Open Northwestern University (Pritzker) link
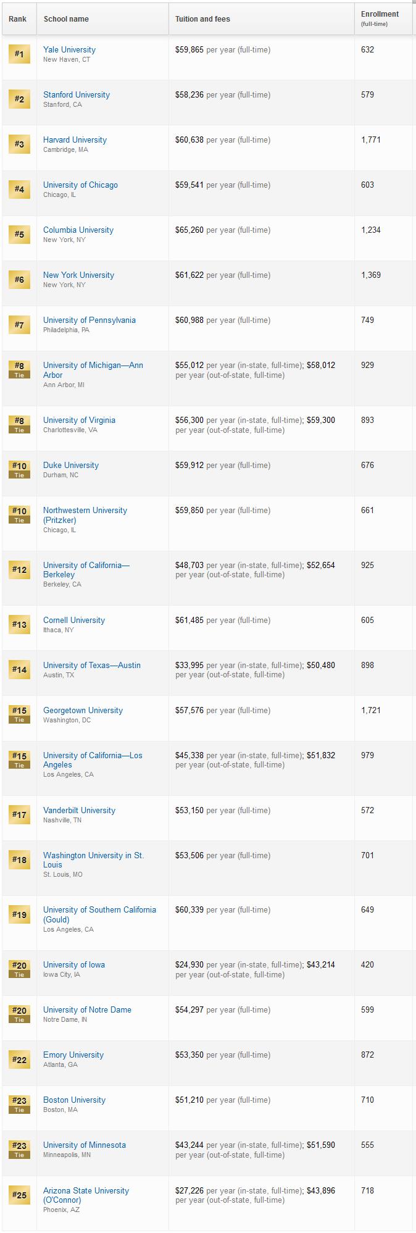416x1233 pixels. tap(85, 515)
